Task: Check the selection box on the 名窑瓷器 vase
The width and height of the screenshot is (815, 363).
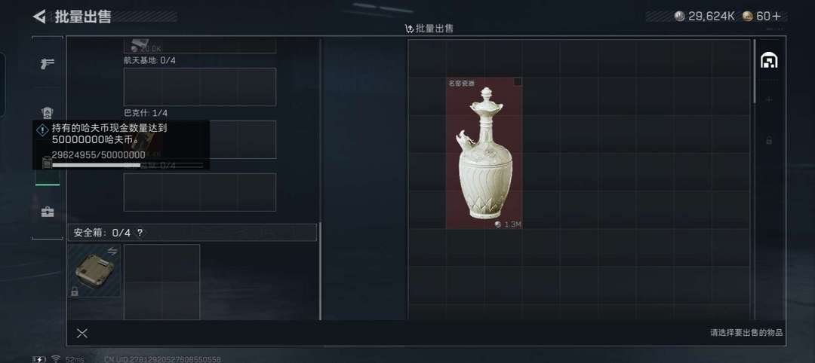Action: [518, 81]
